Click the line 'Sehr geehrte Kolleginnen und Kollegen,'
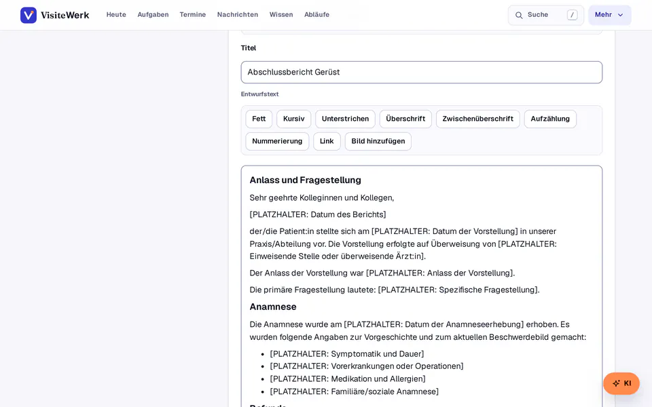The height and width of the screenshot is (407, 652). point(321,197)
